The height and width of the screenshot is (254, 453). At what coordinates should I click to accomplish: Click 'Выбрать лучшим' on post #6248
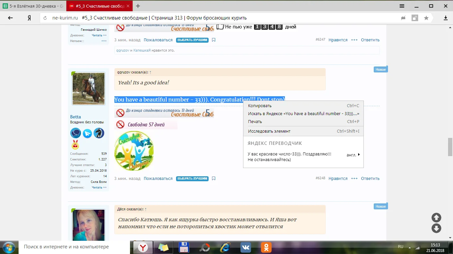point(192,179)
